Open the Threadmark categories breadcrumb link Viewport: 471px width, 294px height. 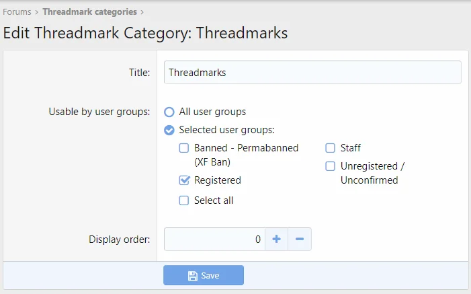click(x=89, y=12)
